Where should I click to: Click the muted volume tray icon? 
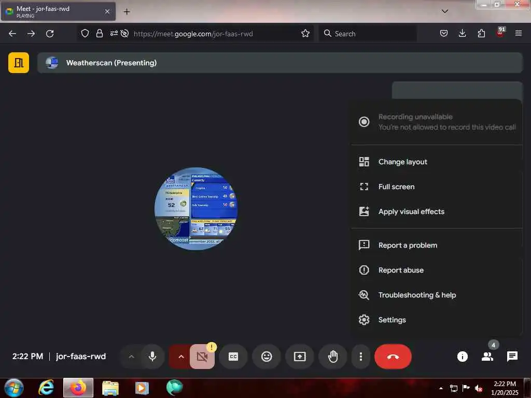click(479, 388)
